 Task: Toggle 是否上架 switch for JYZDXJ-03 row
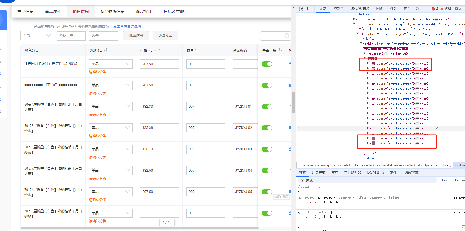267,149
